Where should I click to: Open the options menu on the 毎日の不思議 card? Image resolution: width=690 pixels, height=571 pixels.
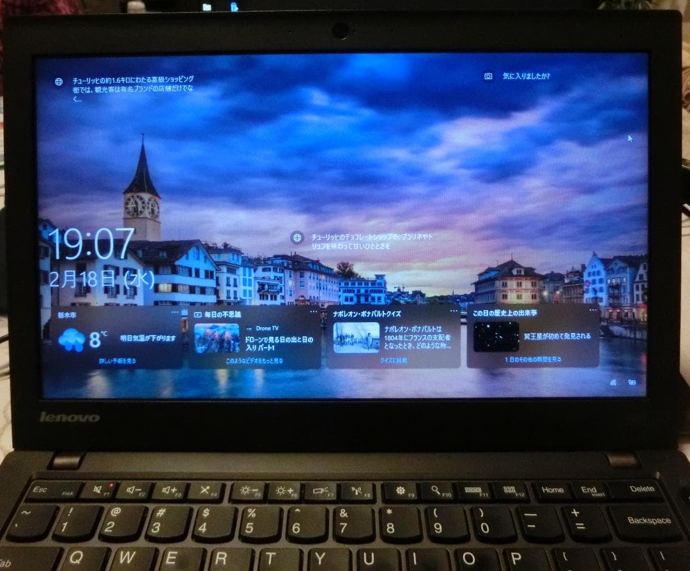tap(315, 311)
